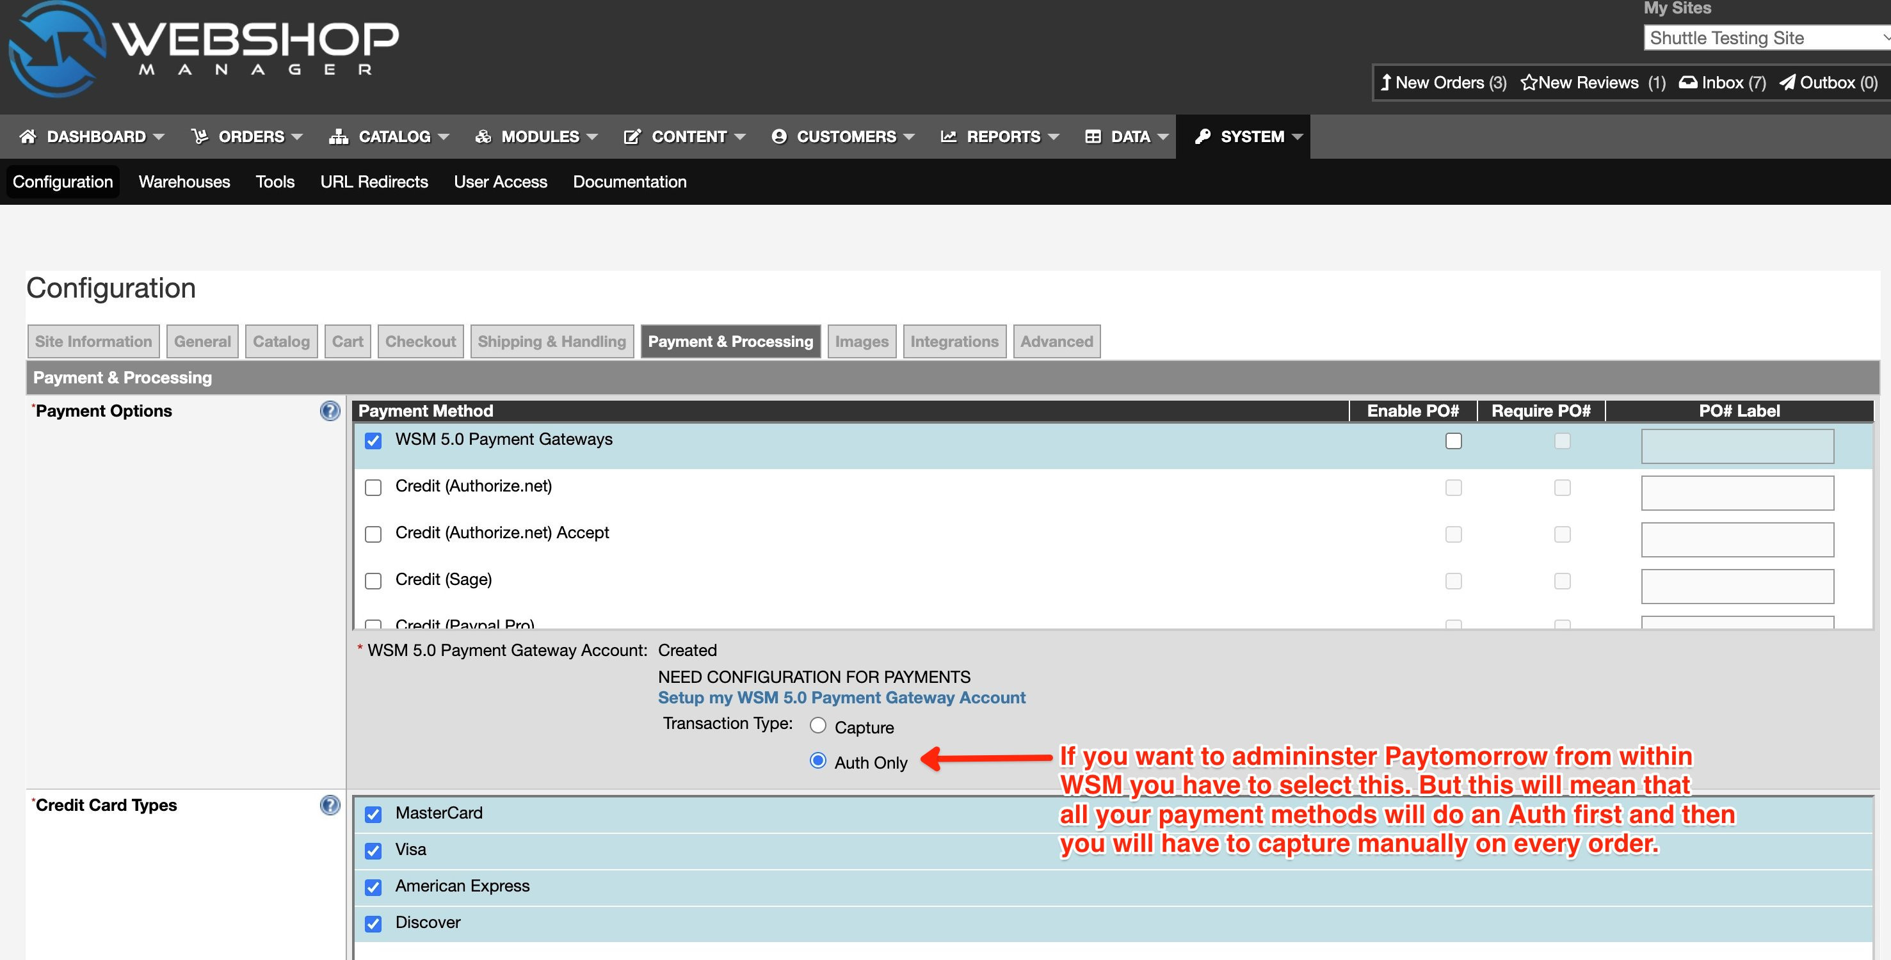Uncheck WSM 5.0 Payment Gateways checkbox
The height and width of the screenshot is (960, 1891).
pos(374,441)
